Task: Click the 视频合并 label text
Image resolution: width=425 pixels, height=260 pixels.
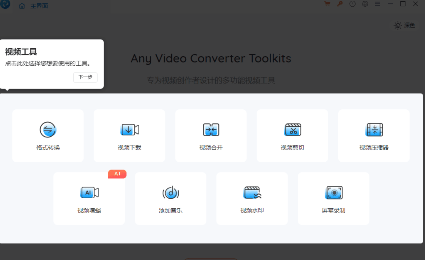Action: coord(211,148)
